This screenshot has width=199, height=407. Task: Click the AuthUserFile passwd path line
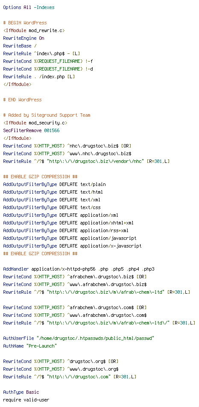(x=79, y=338)
